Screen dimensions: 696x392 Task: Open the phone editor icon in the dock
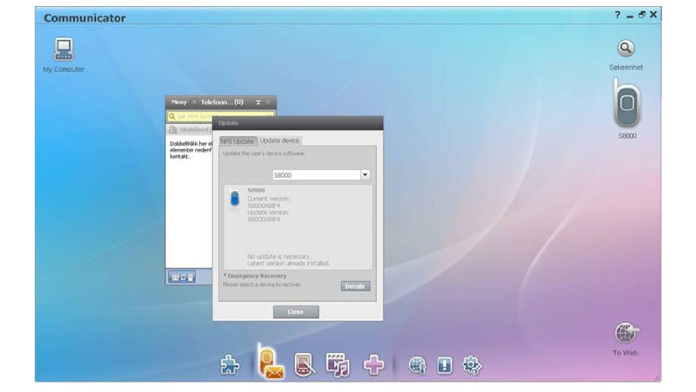click(x=304, y=365)
